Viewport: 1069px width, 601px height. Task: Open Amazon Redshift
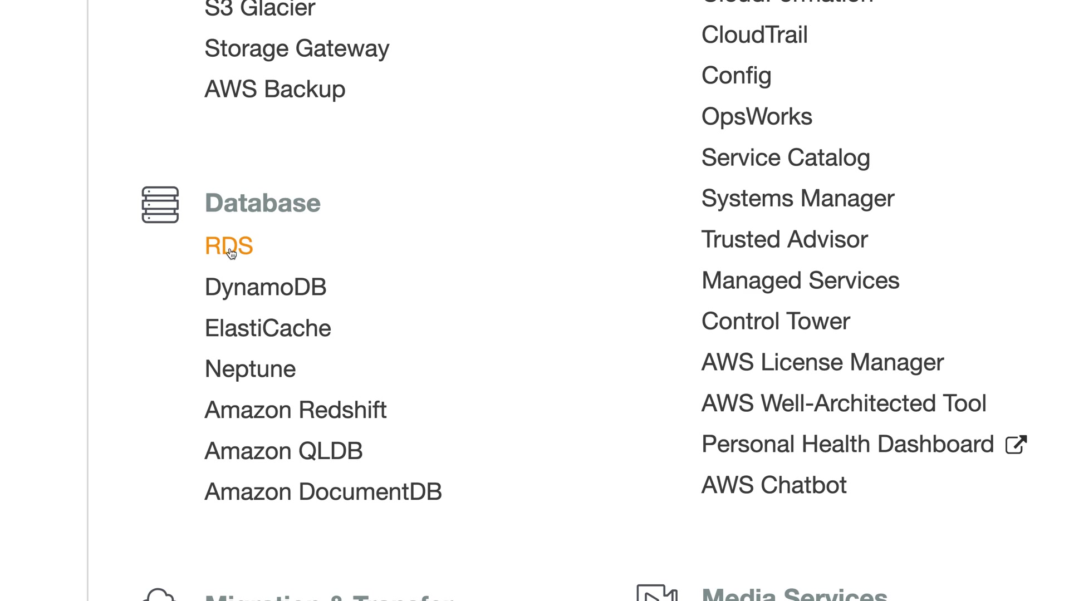click(x=295, y=410)
